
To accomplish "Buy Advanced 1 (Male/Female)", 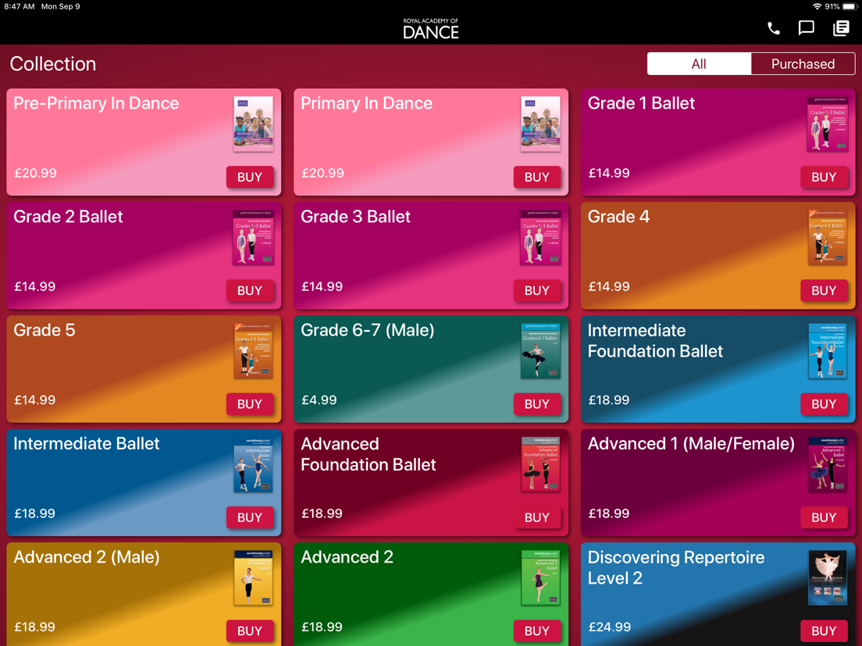I will click(x=824, y=517).
